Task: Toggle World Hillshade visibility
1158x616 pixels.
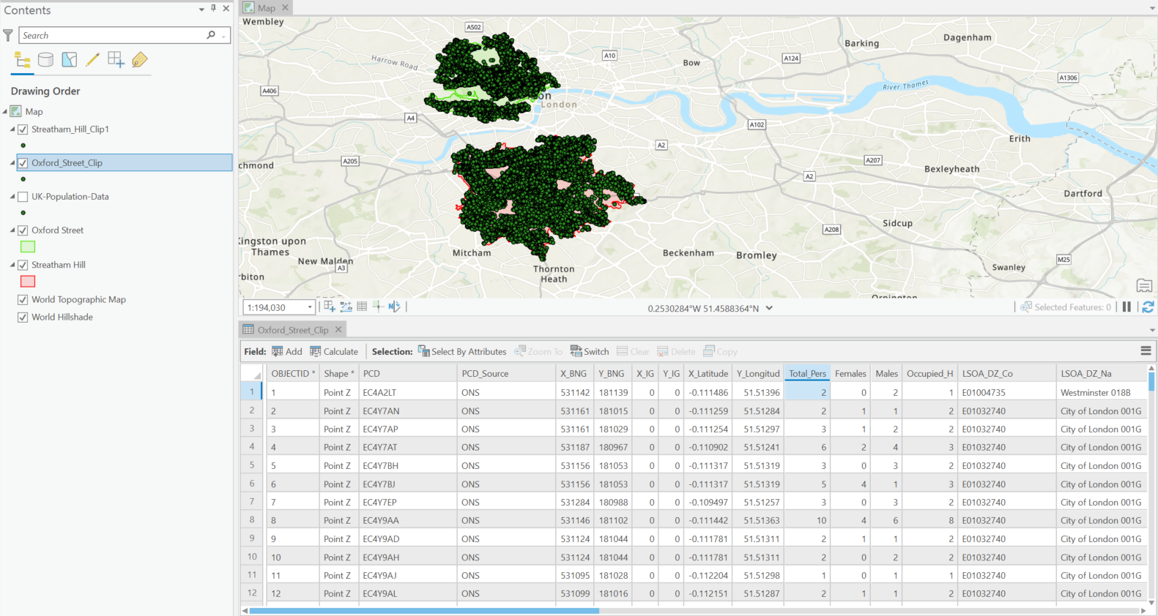Action: click(23, 318)
